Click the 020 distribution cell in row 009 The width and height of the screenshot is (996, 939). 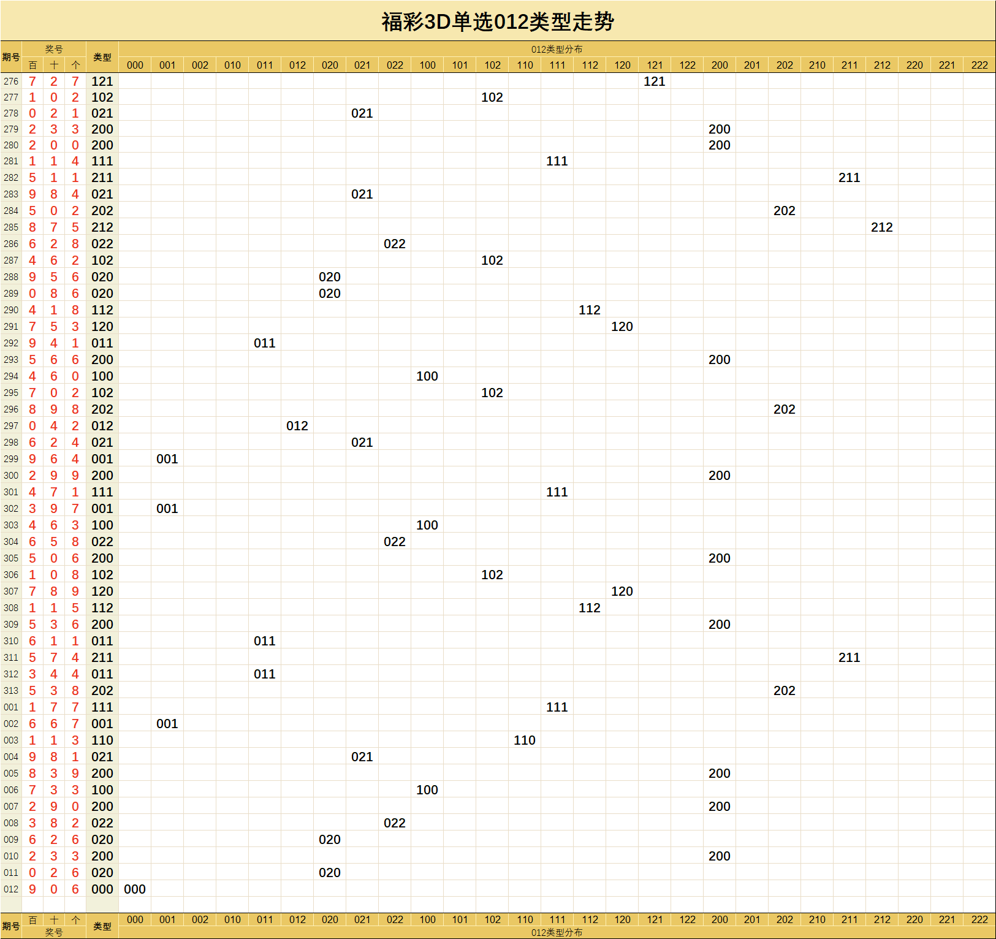click(330, 839)
